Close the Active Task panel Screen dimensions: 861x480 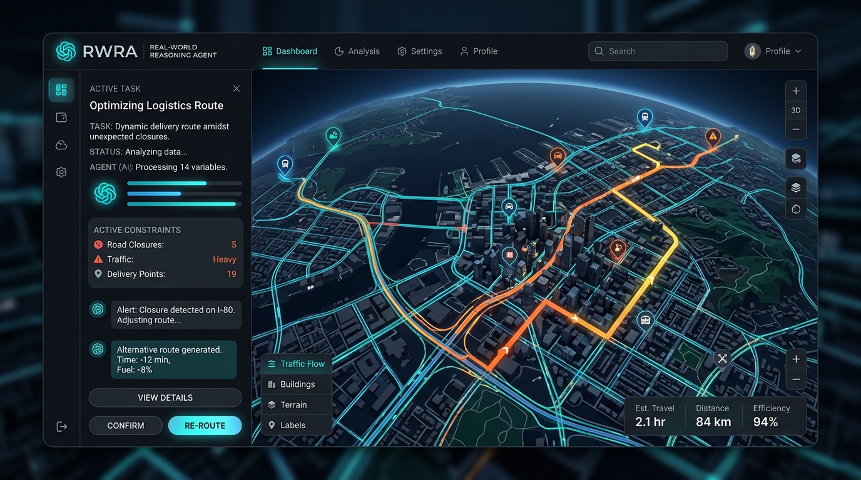[237, 89]
